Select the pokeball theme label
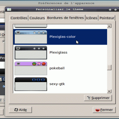119x119 pixels. [57, 68]
